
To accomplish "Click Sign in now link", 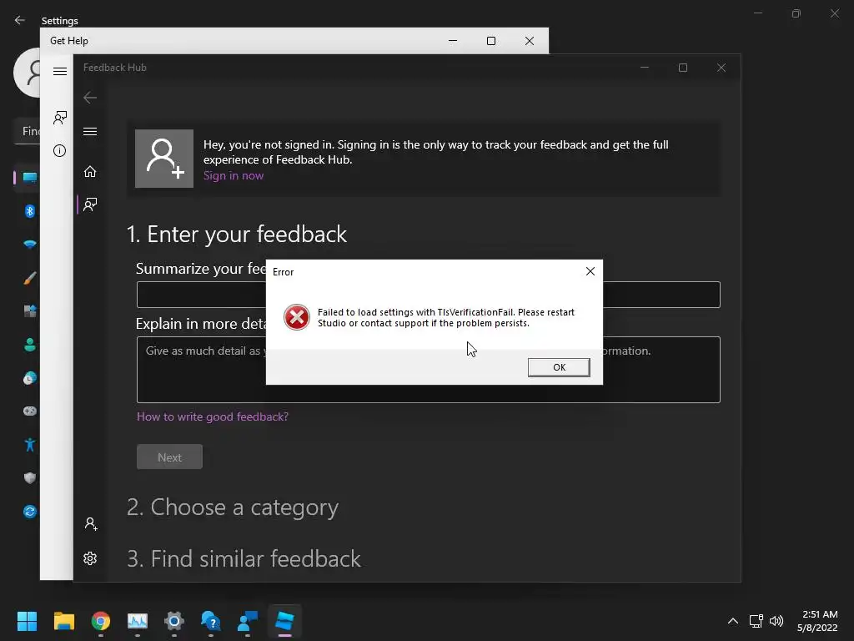I will tap(234, 175).
